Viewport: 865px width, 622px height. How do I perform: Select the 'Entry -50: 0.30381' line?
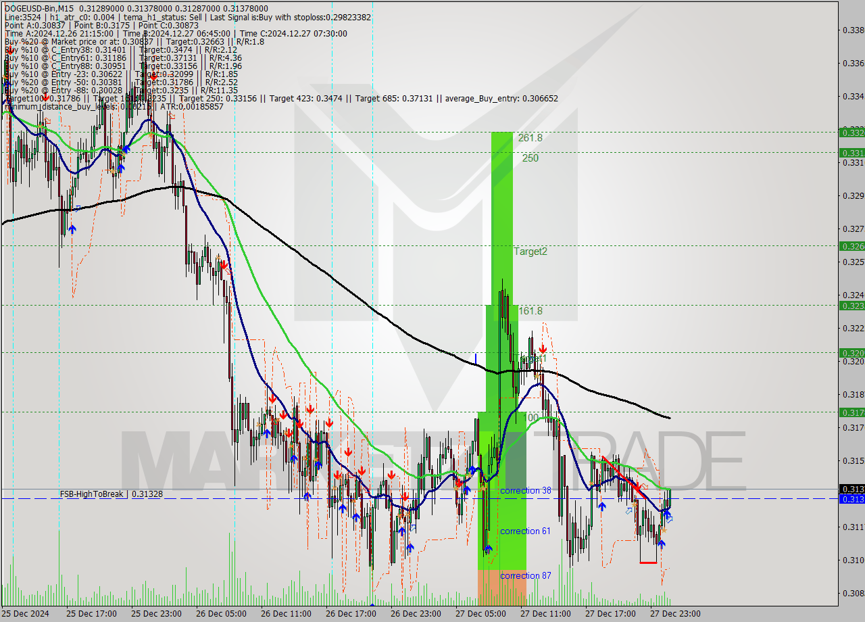120,82
